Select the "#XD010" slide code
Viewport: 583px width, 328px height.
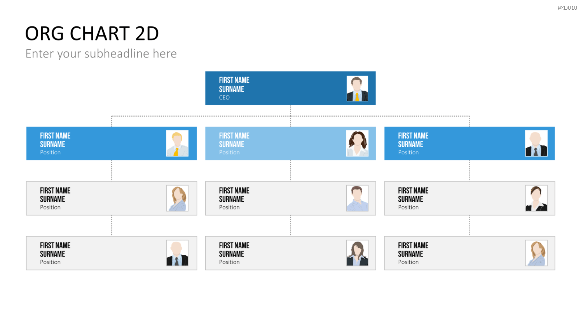click(567, 8)
